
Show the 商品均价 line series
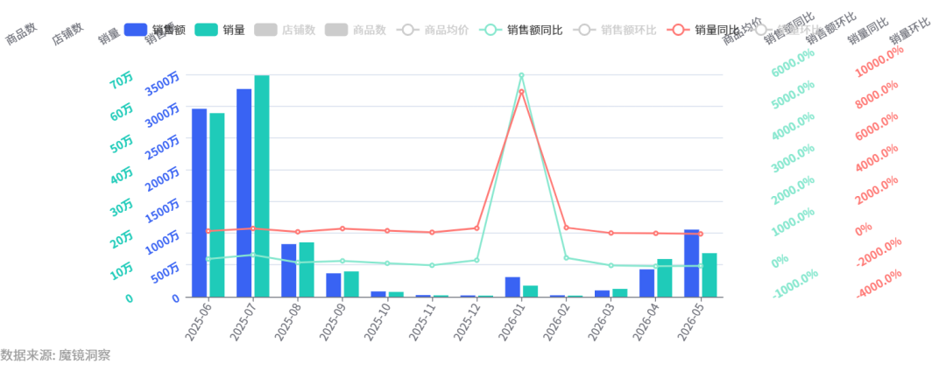[433, 30]
